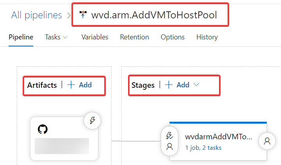This screenshot has width=281, height=165.
Task: Expand the Stages Add dropdown chevron
Action: pos(196,85)
